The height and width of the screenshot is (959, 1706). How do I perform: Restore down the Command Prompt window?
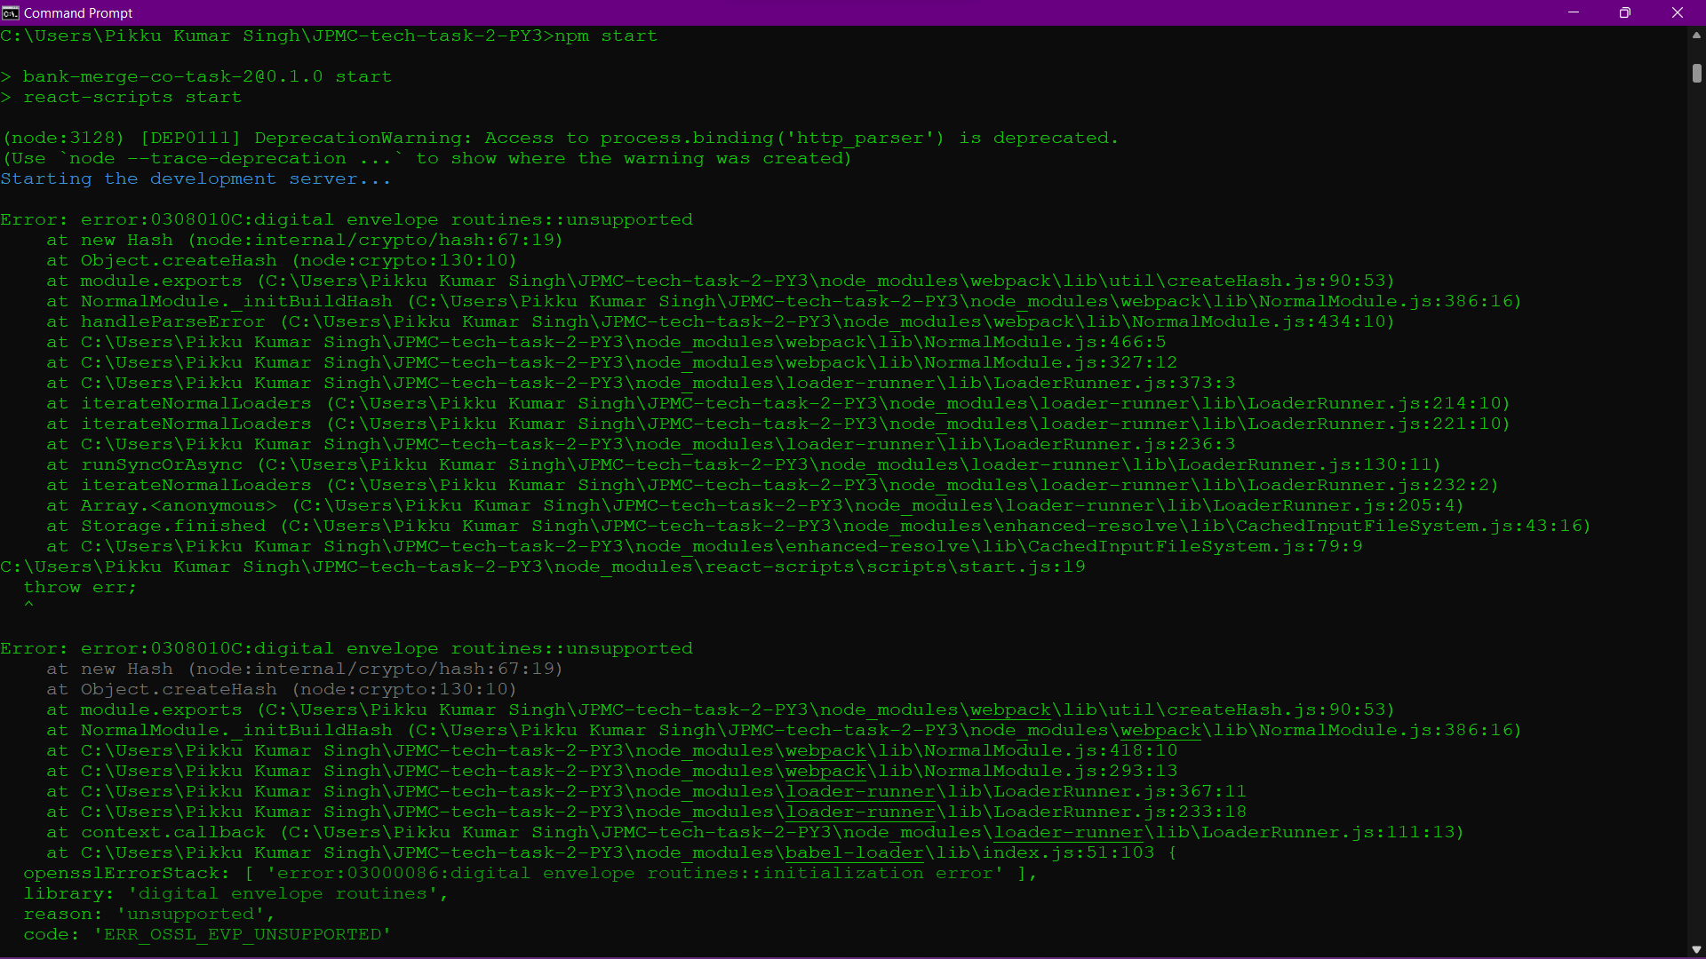[x=1625, y=12]
